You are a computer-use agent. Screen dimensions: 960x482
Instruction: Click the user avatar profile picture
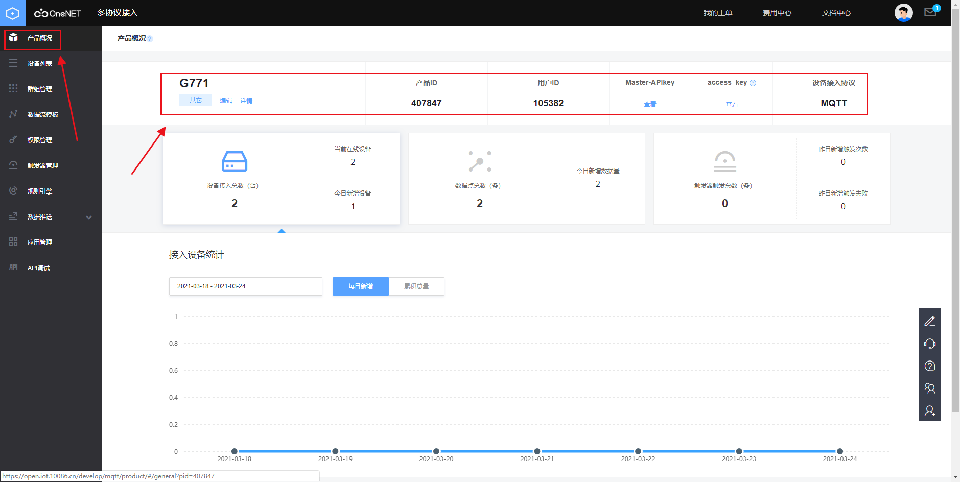(903, 13)
